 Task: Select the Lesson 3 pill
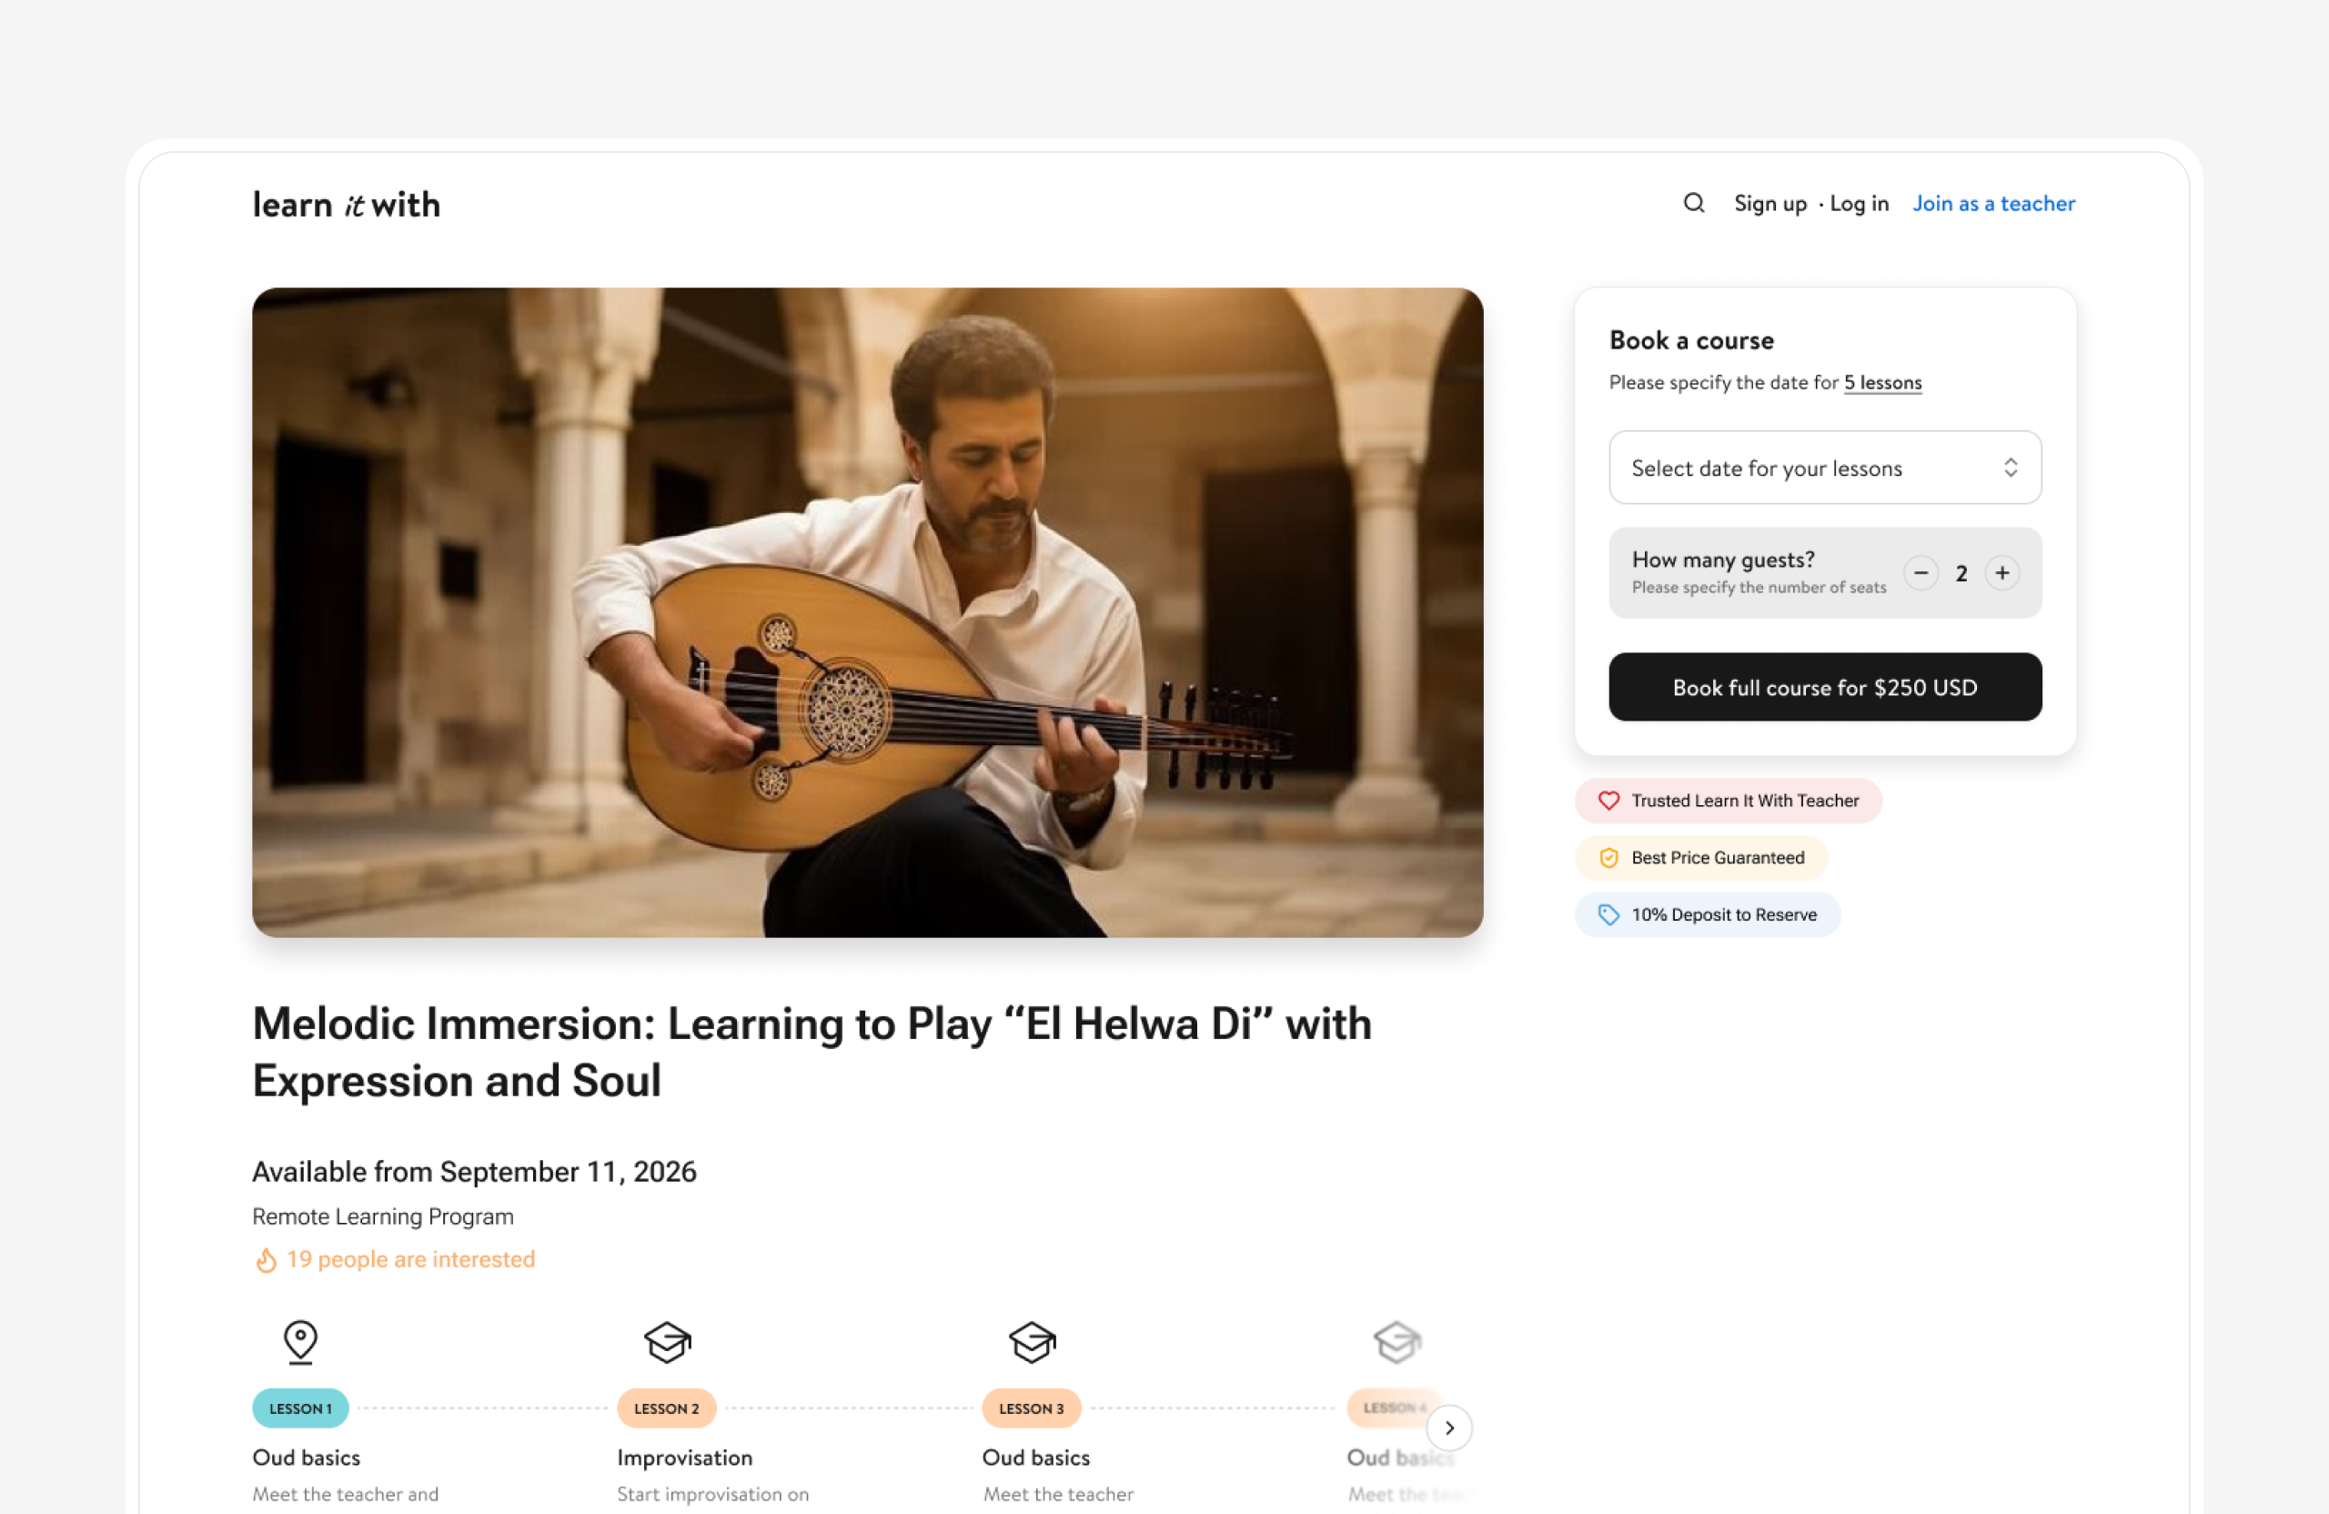click(1032, 1408)
